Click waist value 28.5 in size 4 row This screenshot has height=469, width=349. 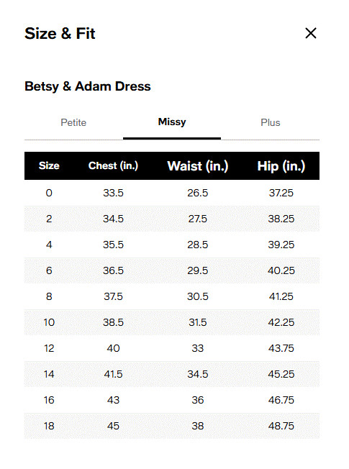click(x=198, y=245)
